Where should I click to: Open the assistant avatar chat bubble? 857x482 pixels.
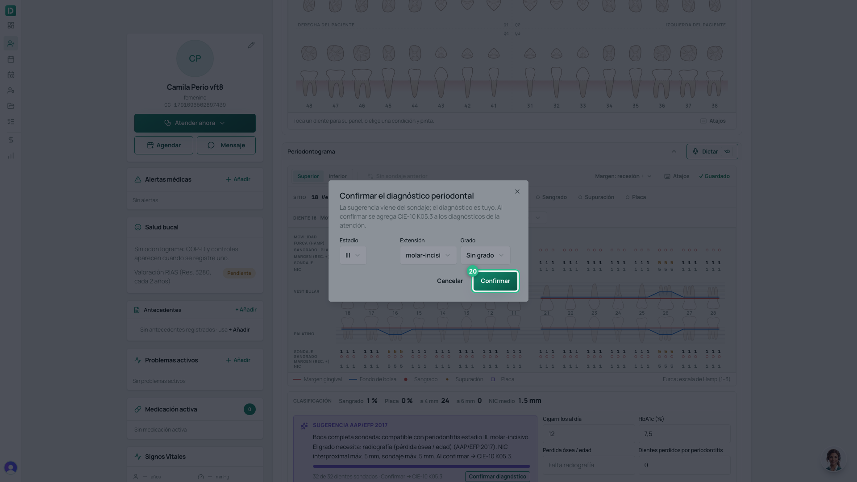pyautogui.click(x=833, y=460)
